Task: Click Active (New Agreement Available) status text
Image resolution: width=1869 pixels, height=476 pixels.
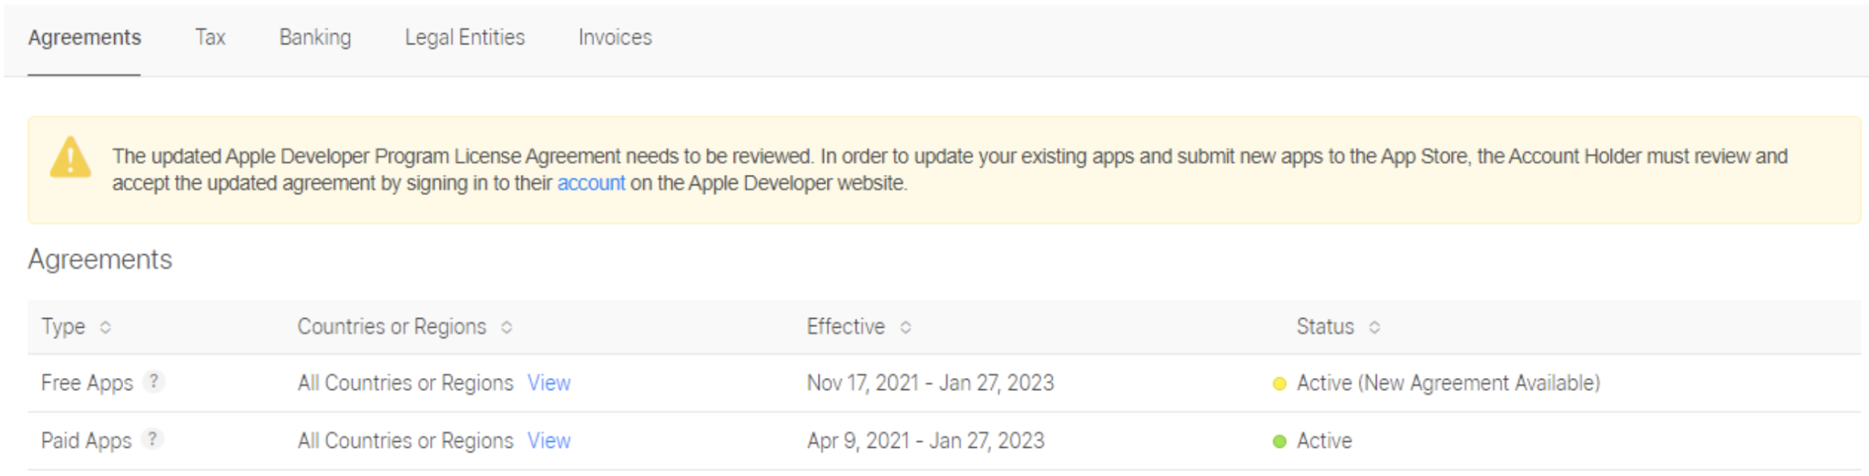Action: (1448, 383)
